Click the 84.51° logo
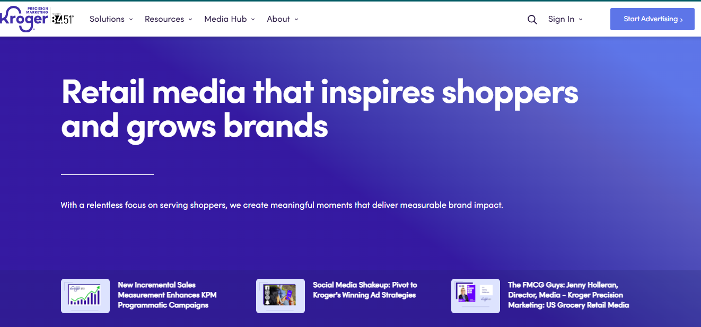Viewport: 701px width, 327px height. coord(63,20)
